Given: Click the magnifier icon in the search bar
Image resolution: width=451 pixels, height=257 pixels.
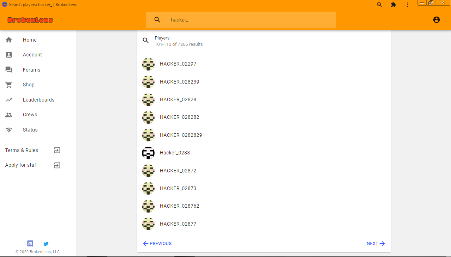Looking at the screenshot, I should [157, 20].
